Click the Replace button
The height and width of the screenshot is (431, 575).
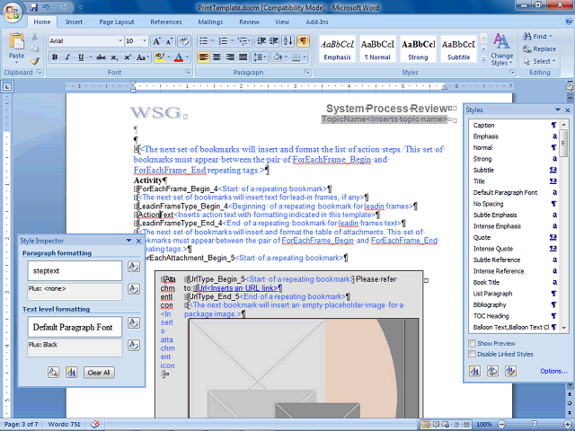tap(539, 49)
